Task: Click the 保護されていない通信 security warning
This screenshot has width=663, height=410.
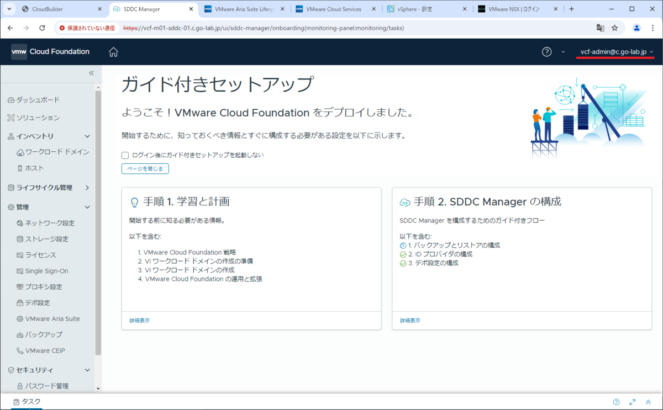Action: pyautogui.click(x=88, y=28)
